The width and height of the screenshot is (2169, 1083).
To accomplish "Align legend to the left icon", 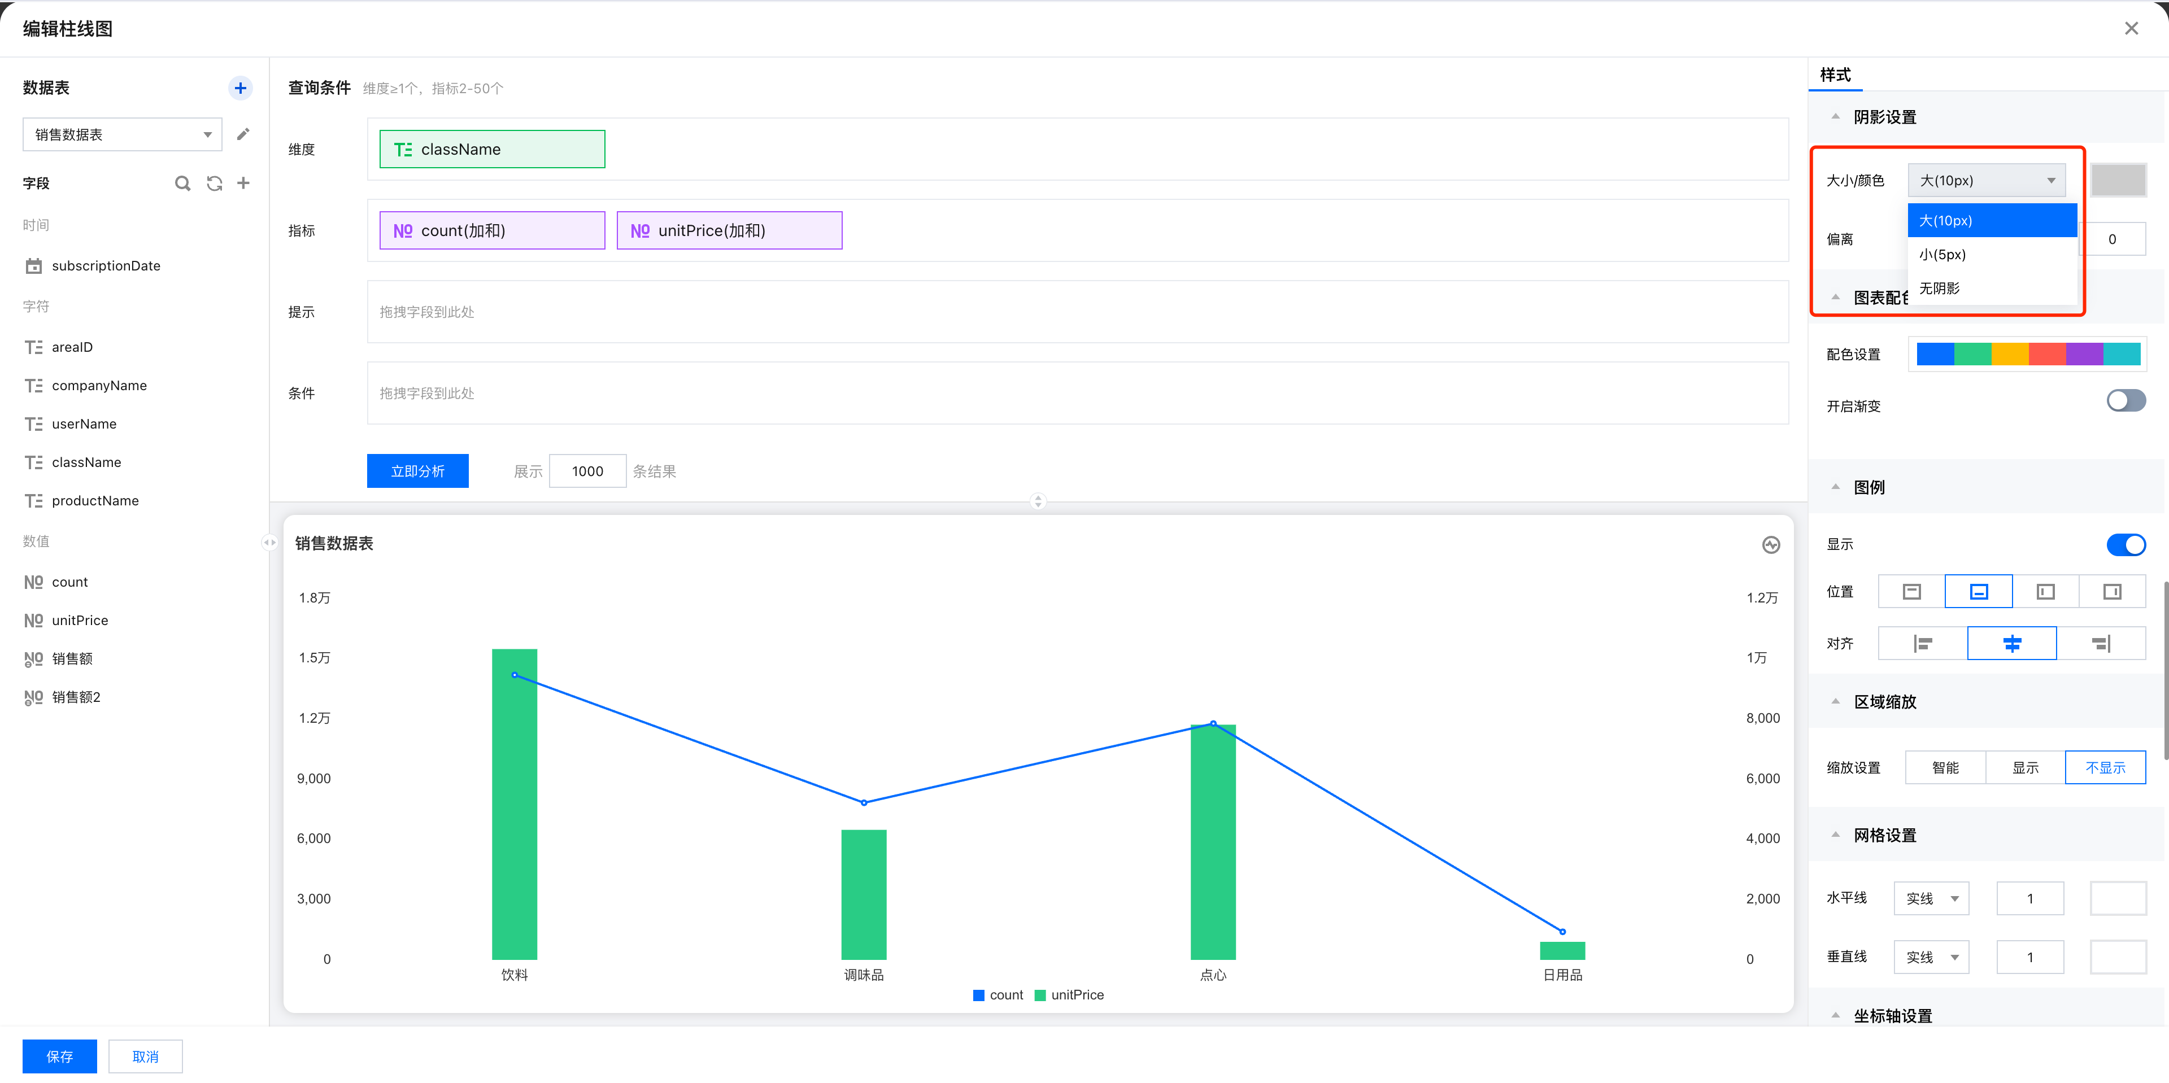I will pyautogui.click(x=1922, y=644).
